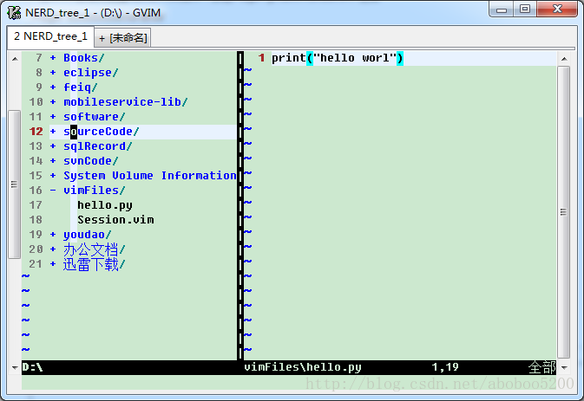
Task: Click the sqlRecord/ directory name
Action: point(97,146)
